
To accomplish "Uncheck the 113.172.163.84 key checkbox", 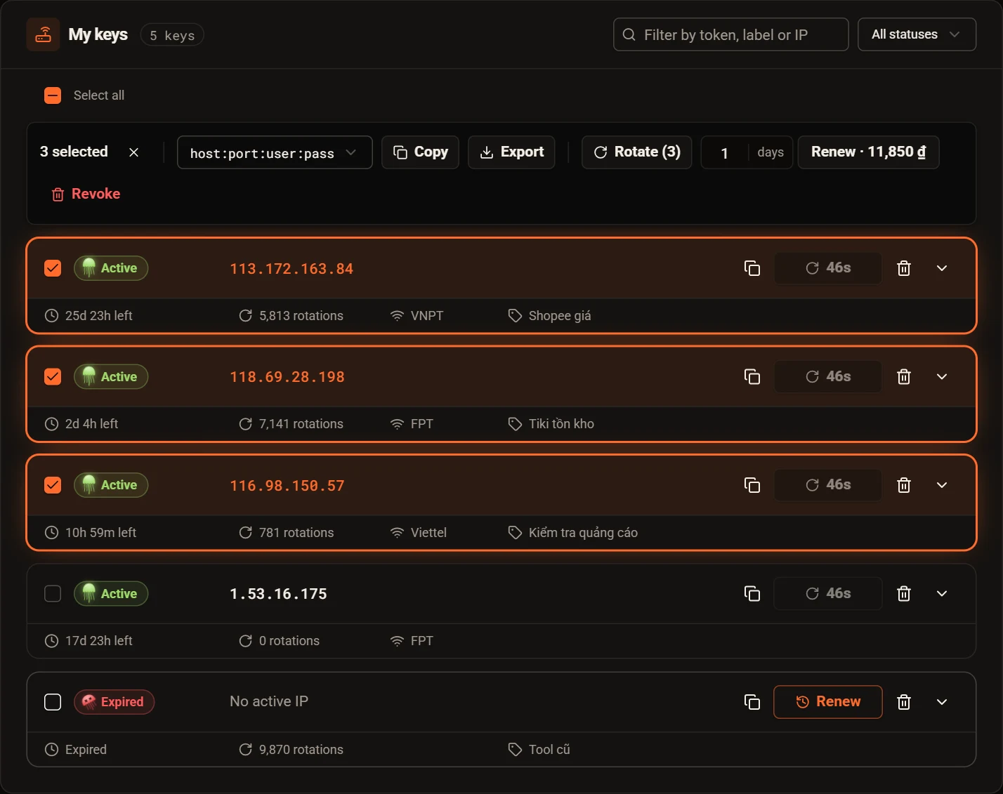I will point(53,268).
